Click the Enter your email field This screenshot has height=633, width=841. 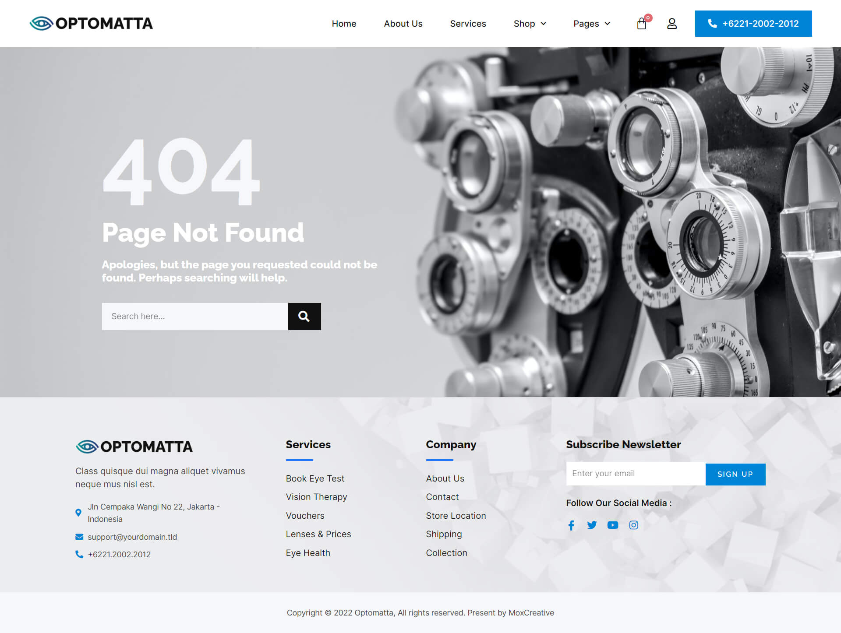click(635, 474)
